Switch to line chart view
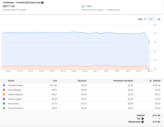The image size is (164, 127). tap(151, 19)
